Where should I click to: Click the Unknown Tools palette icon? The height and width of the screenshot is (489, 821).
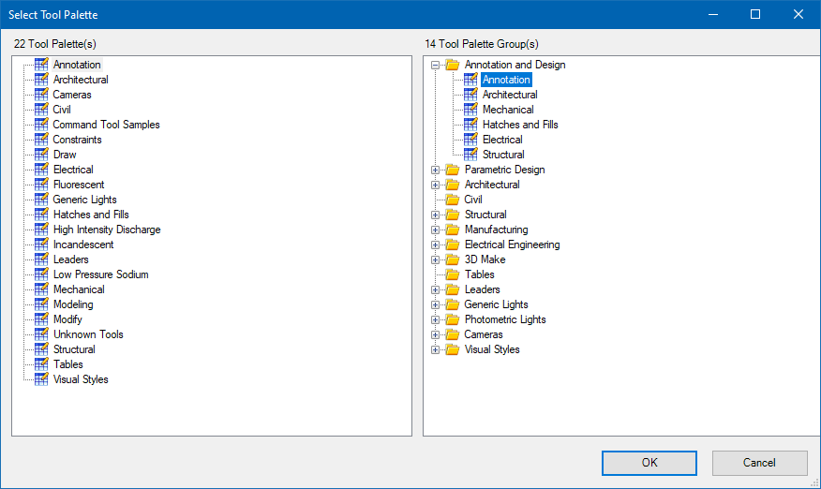[41, 334]
